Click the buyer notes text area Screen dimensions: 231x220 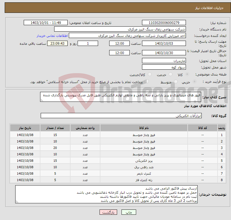coord(106,194)
